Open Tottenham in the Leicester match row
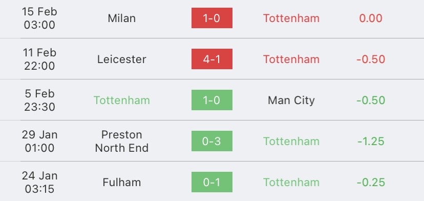 pos(291,59)
